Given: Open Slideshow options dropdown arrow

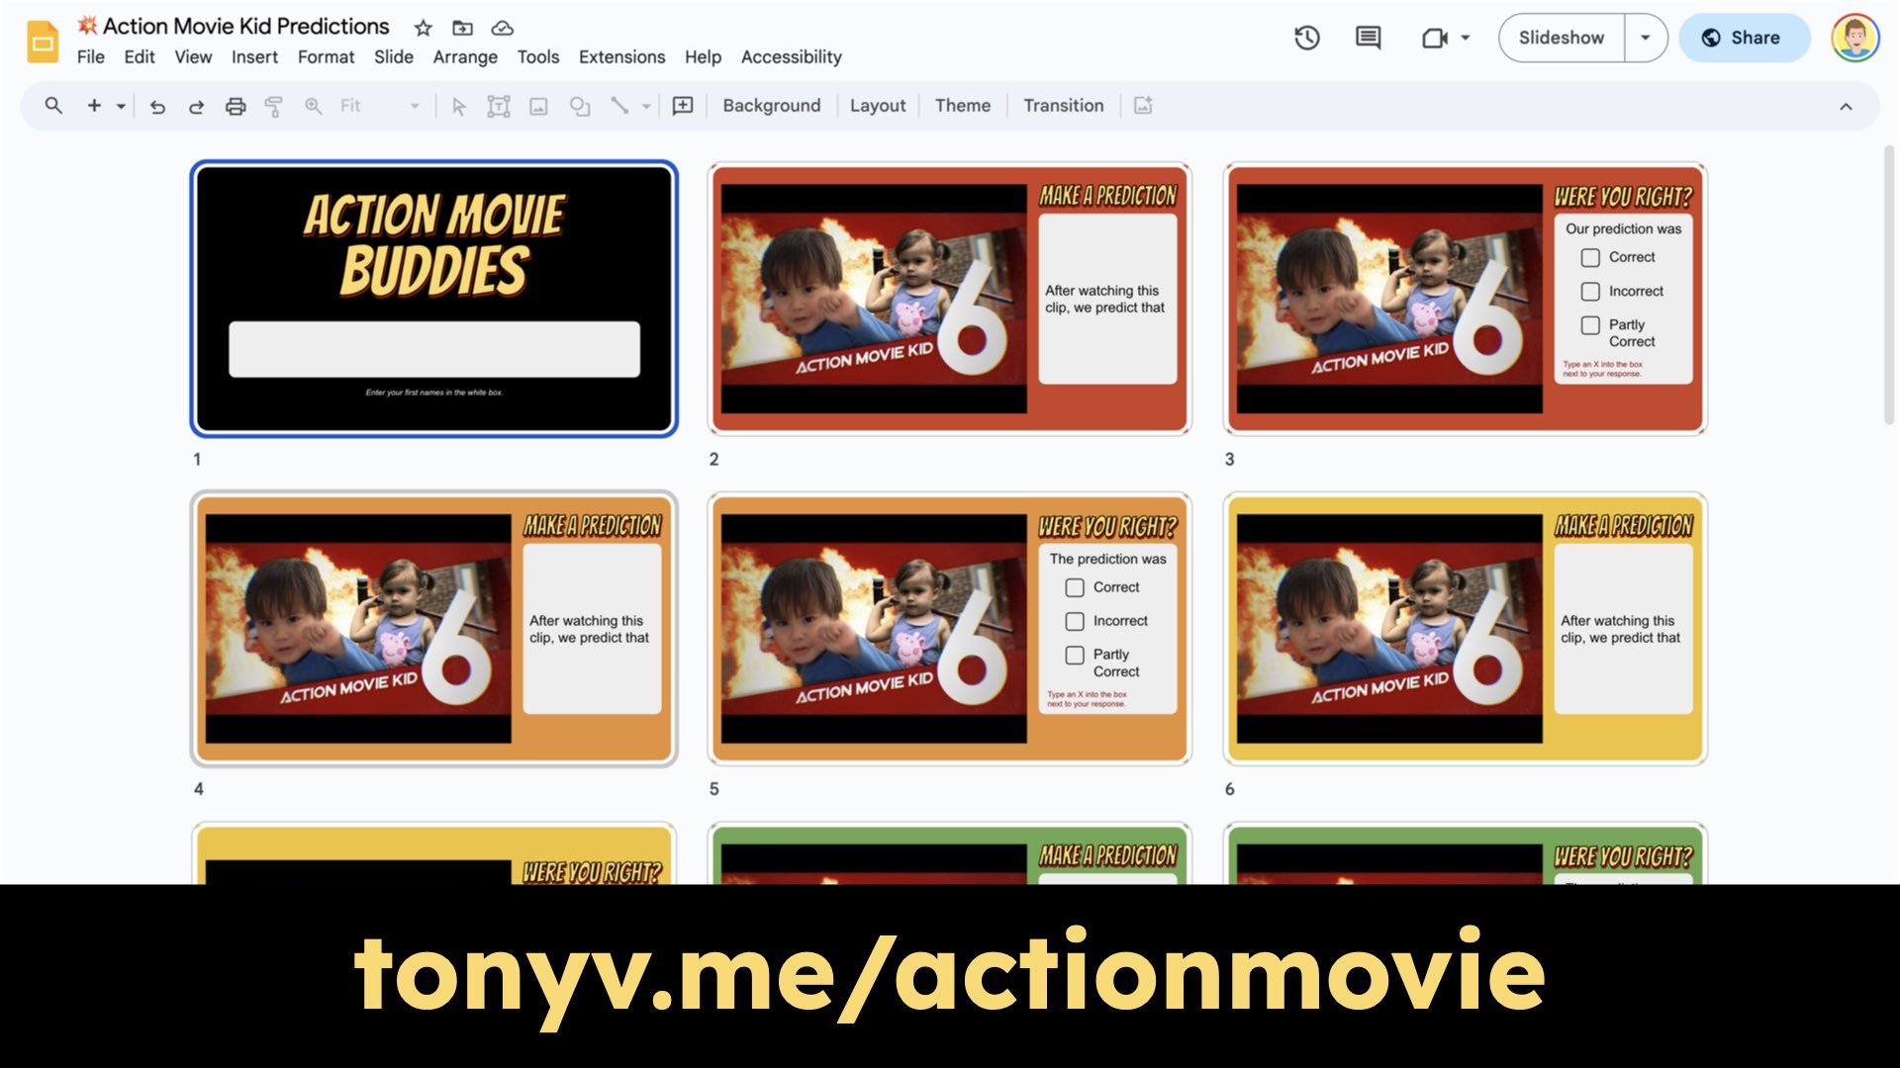Looking at the screenshot, I should 1646,38.
